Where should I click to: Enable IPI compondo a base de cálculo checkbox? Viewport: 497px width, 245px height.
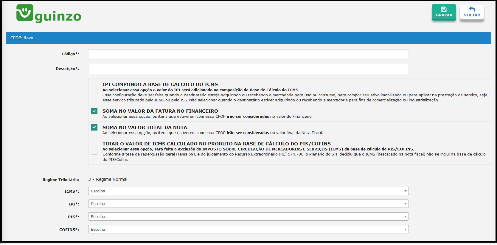94,92
